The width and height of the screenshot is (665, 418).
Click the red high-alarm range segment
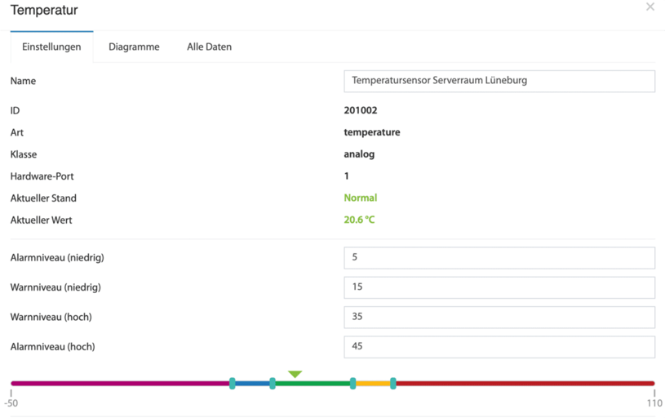525,383
